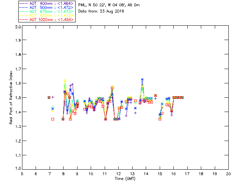The height and width of the screenshot is (188, 235).
Task: Click the purple plus marker near 1.5 at 7.2 hours
Action: tap(53, 97)
